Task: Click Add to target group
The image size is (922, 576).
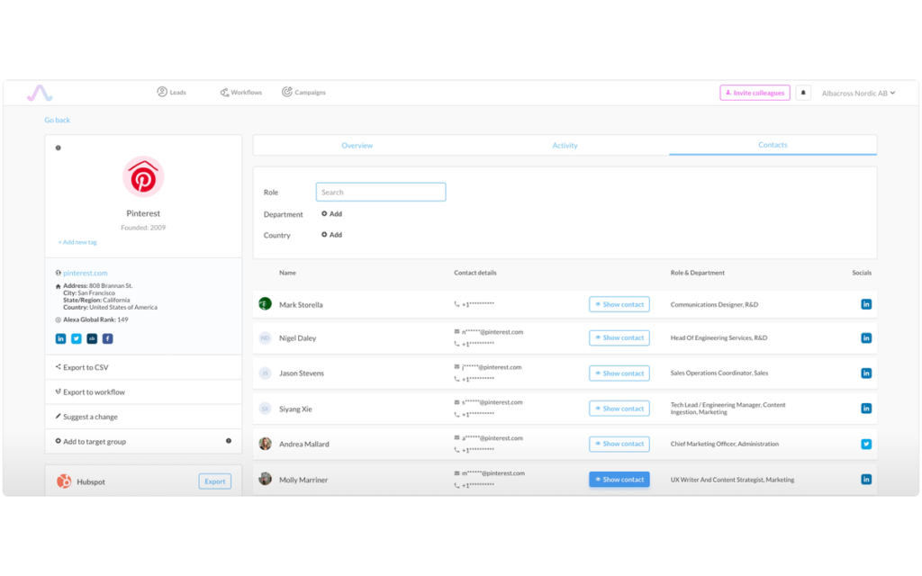Action: point(143,441)
